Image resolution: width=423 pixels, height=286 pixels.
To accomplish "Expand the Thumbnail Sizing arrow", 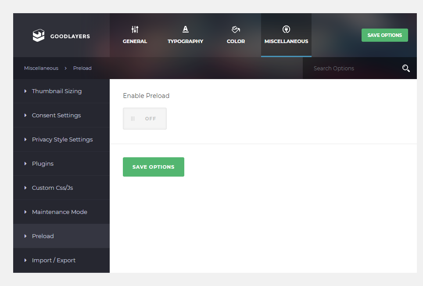I will click(25, 91).
